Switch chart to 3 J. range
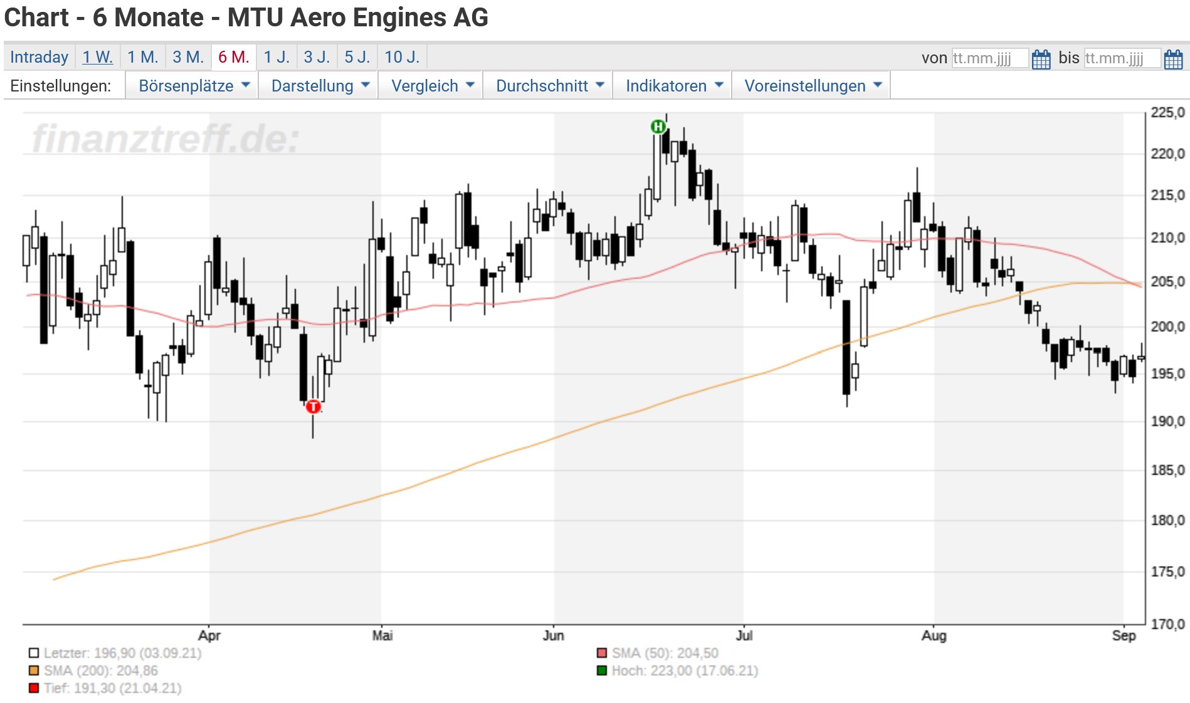 click(x=317, y=57)
